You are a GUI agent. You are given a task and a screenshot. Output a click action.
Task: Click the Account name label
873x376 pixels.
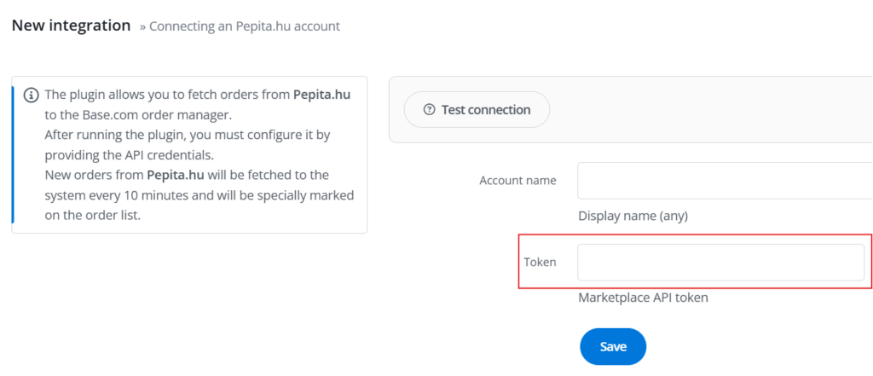pyautogui.click(x=517, y=181)
